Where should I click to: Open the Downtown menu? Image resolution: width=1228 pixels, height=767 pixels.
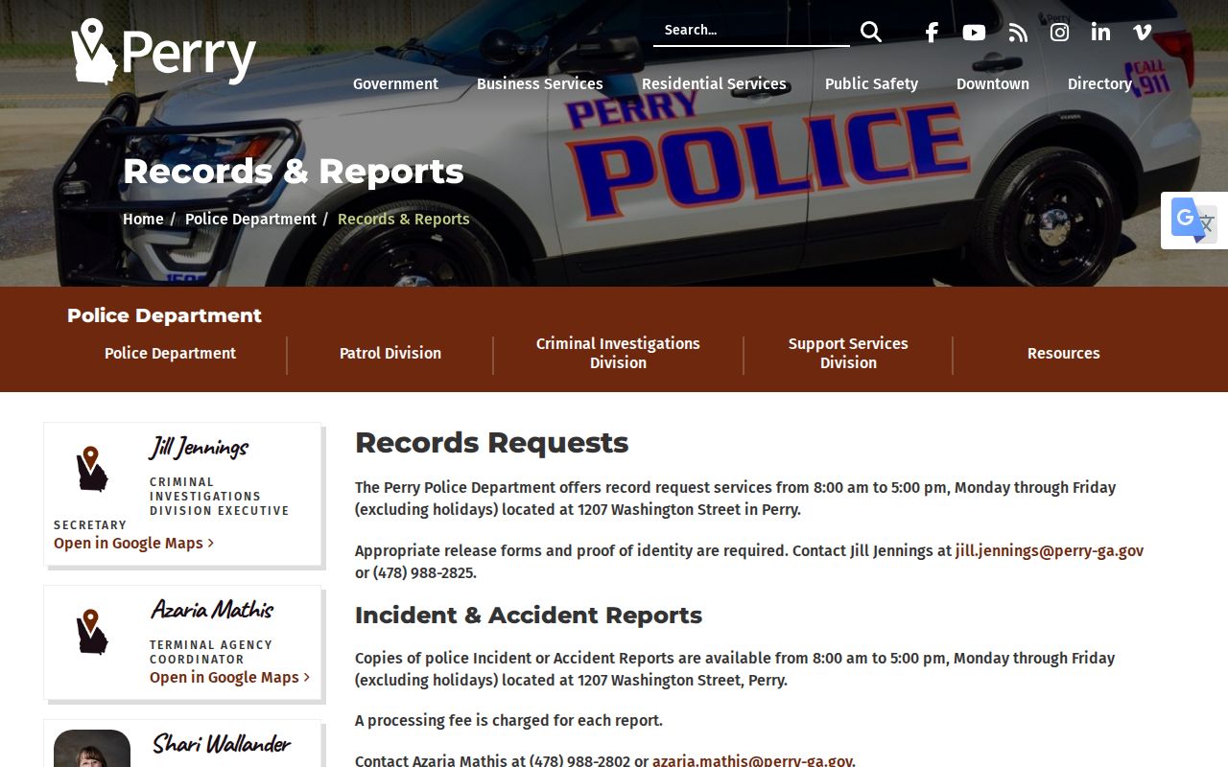point(993,83)
